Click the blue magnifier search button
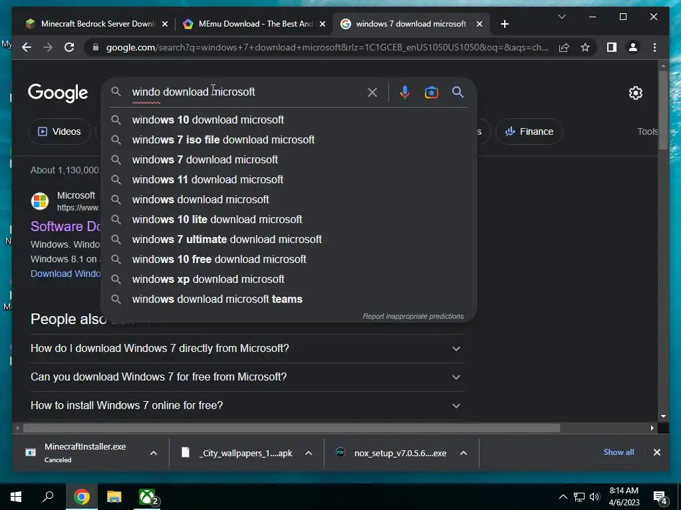The width and height of the screenshot is (681, 510). [x=458, y=92]
